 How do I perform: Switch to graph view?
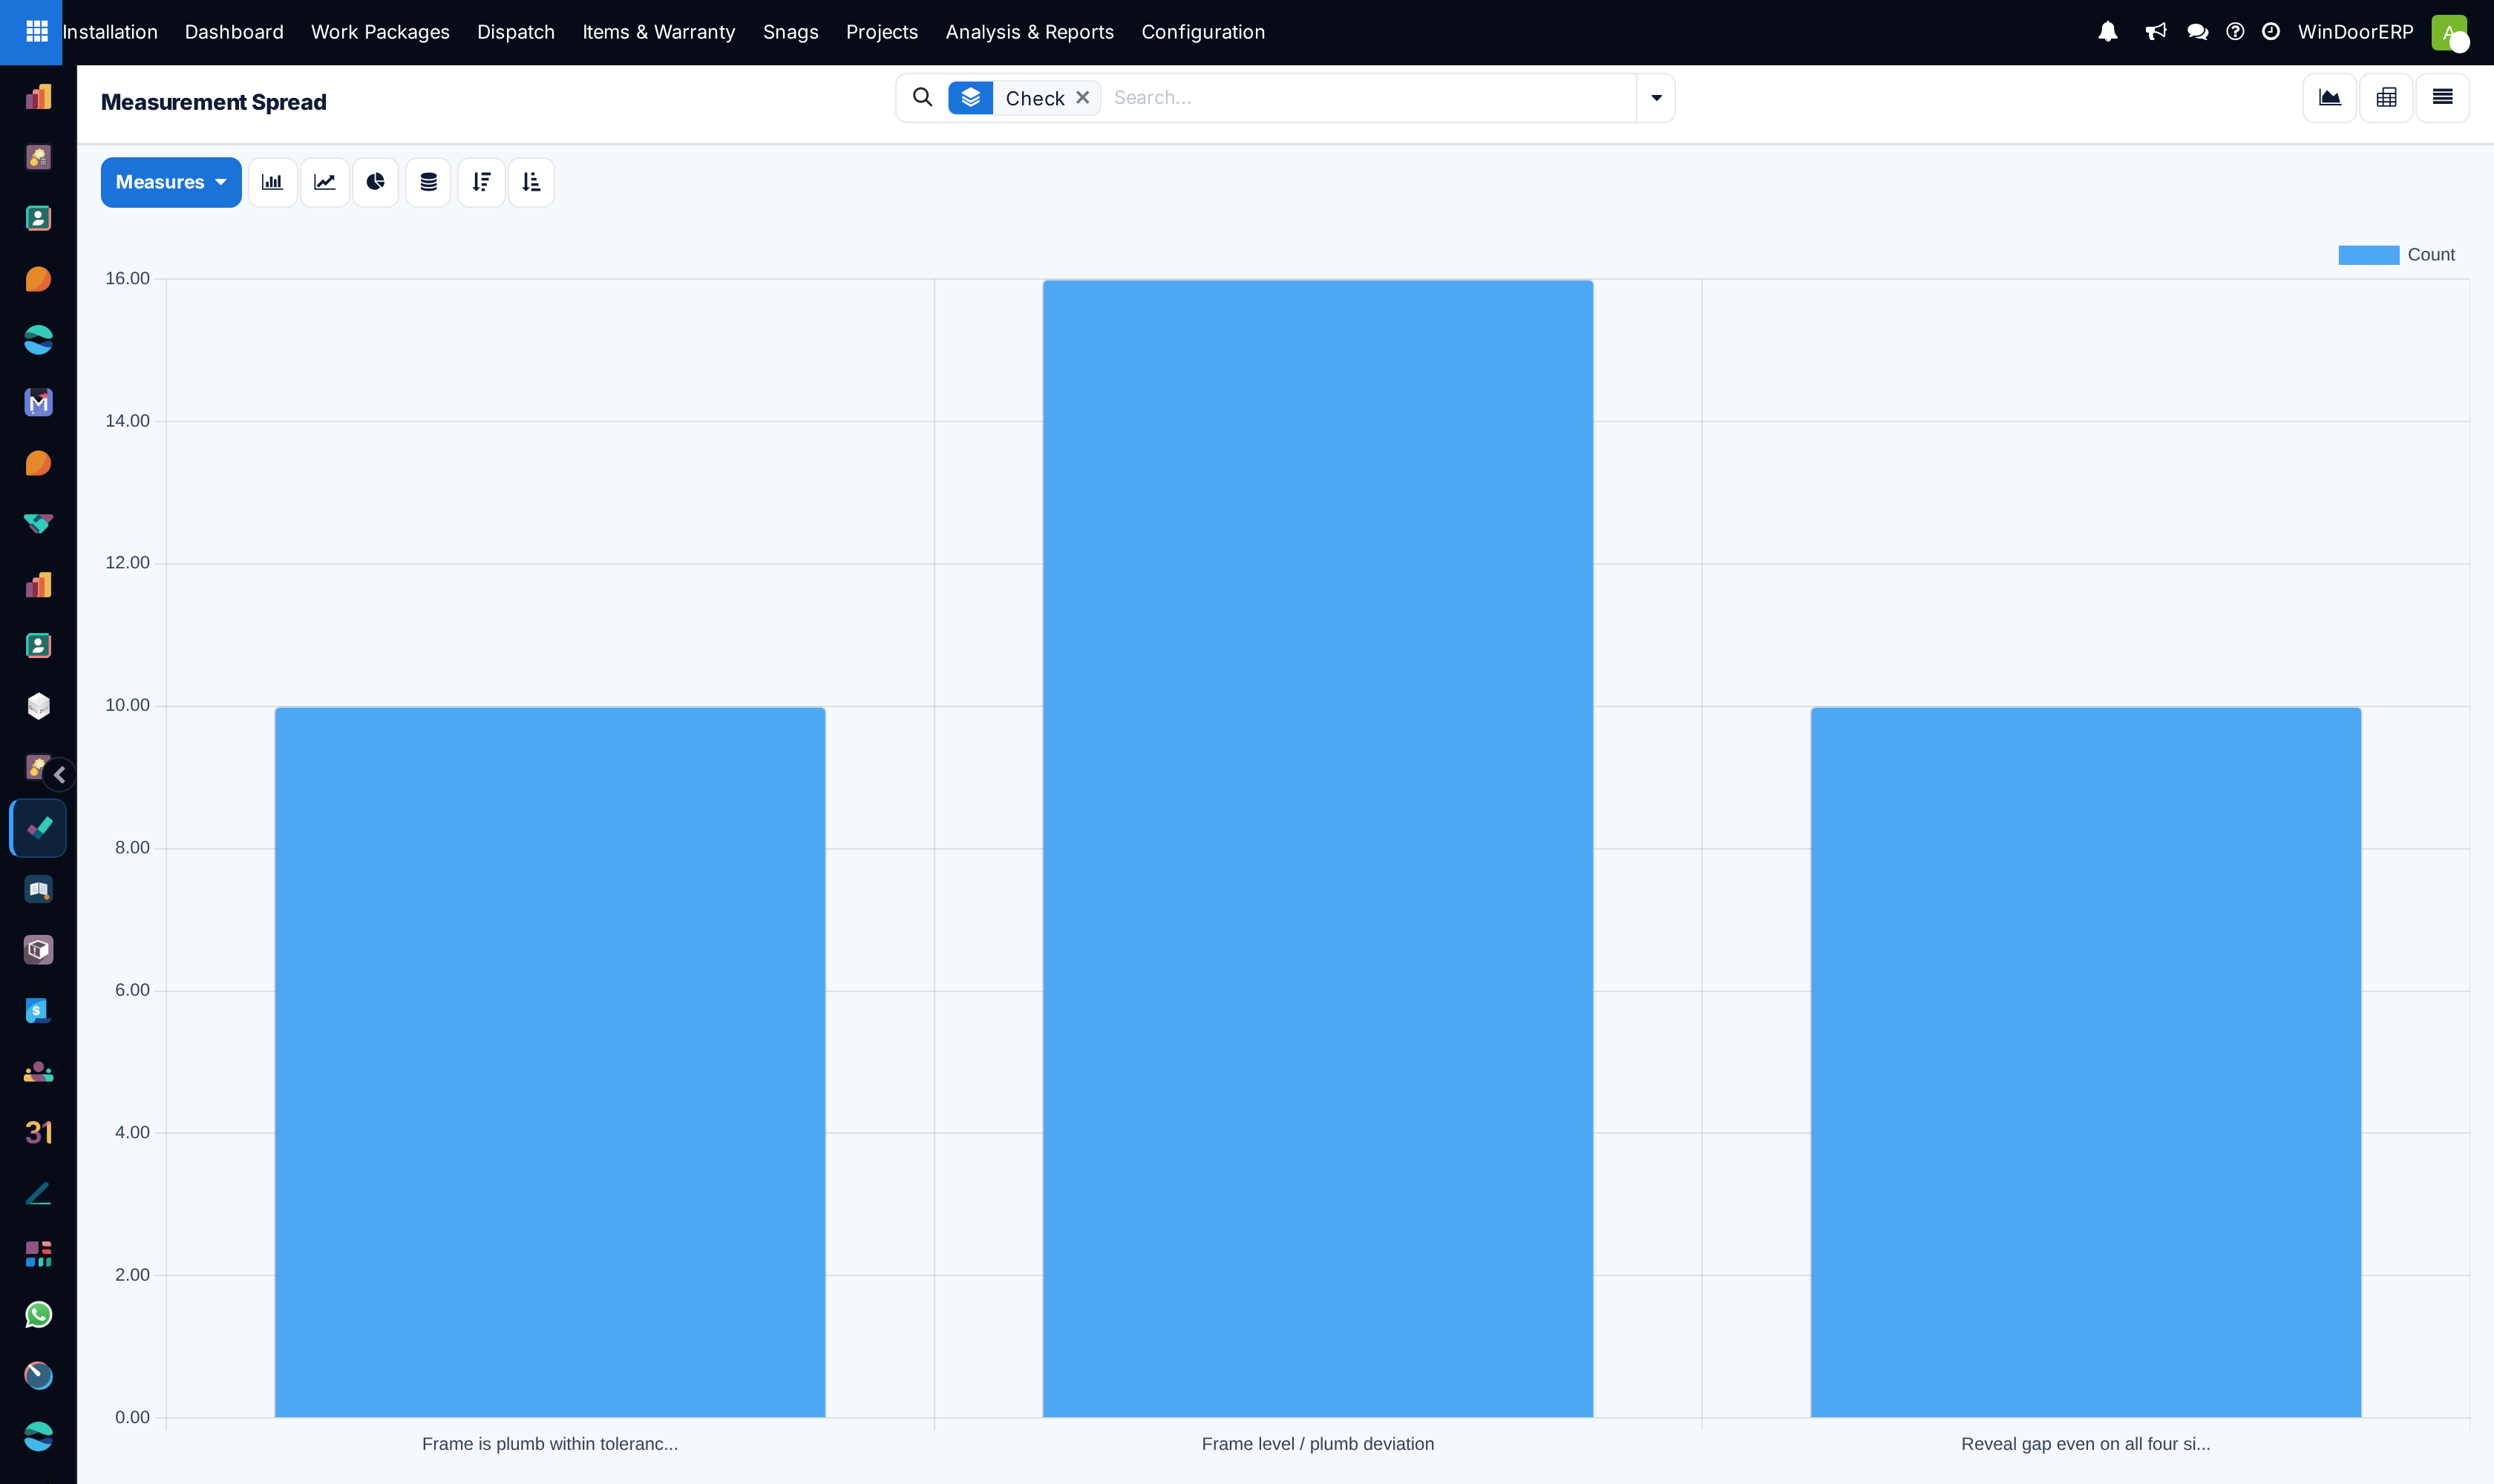coord(2330,98)
